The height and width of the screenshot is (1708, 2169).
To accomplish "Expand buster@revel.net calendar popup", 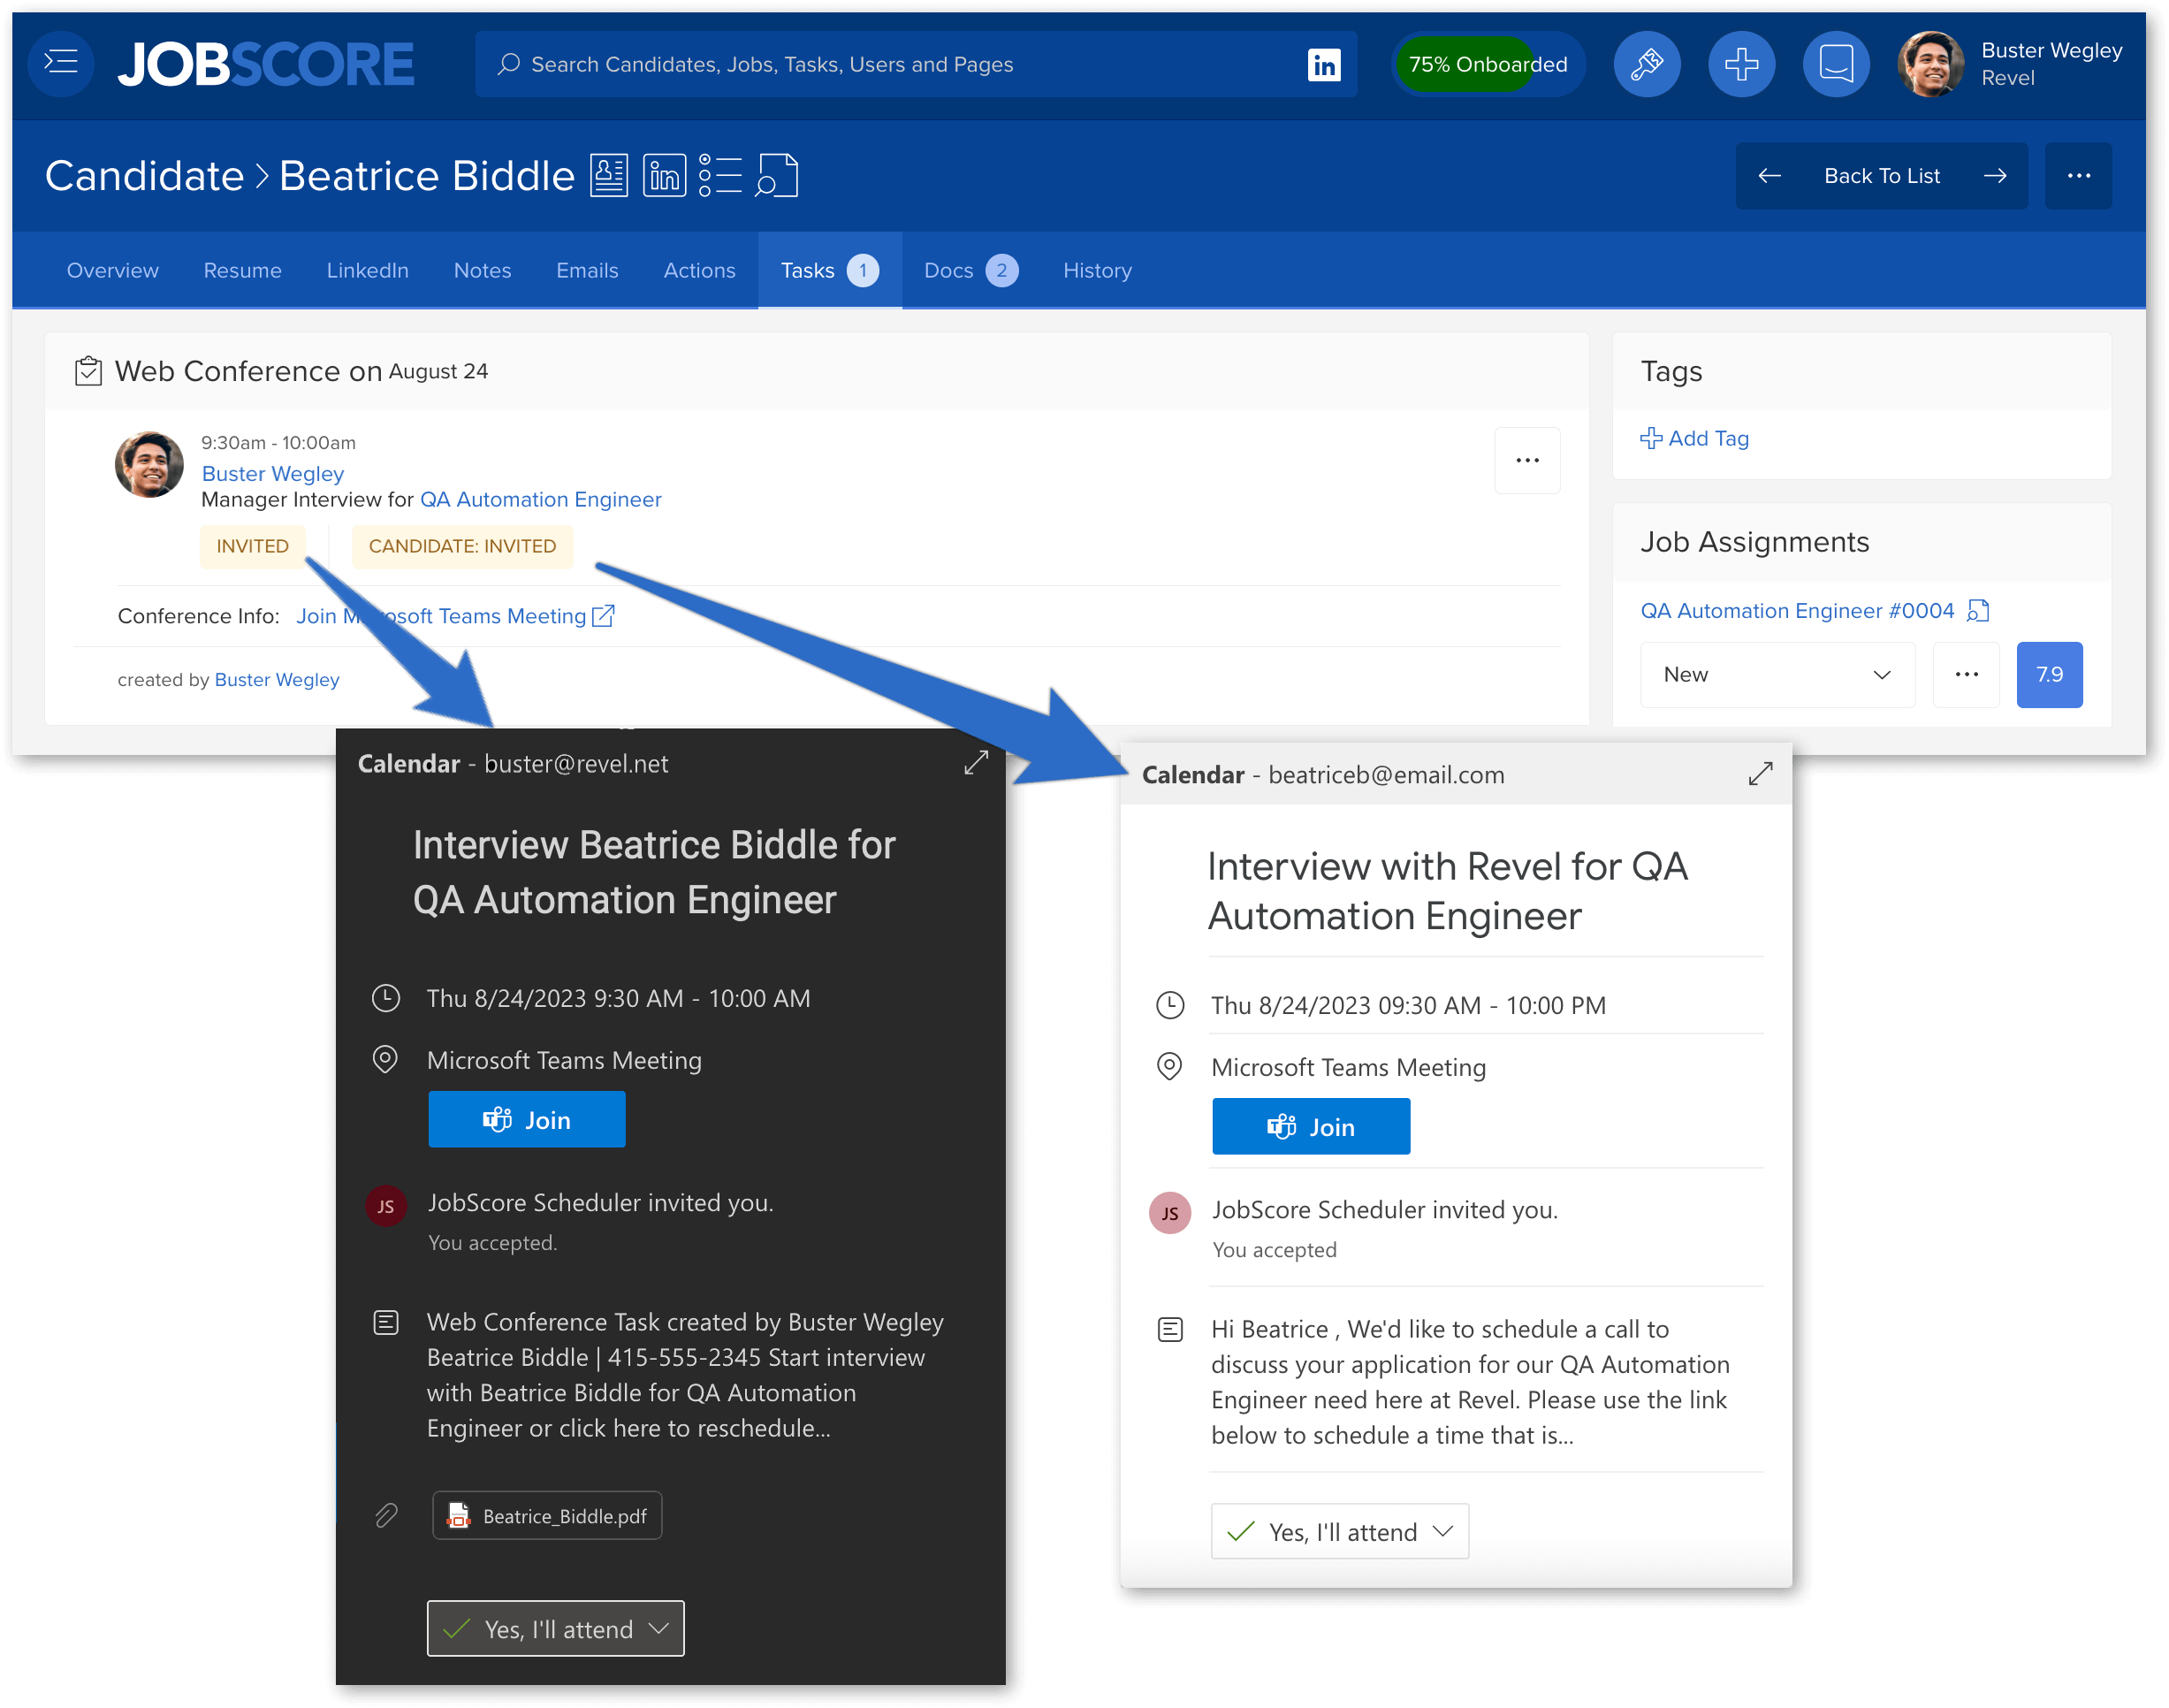I will 977,763.
